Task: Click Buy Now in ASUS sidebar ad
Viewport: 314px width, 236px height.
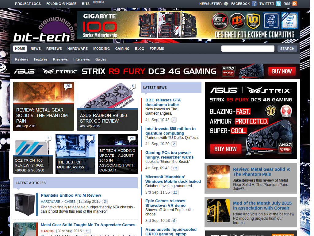Action: pyautogui.click(x=225, y=149)
